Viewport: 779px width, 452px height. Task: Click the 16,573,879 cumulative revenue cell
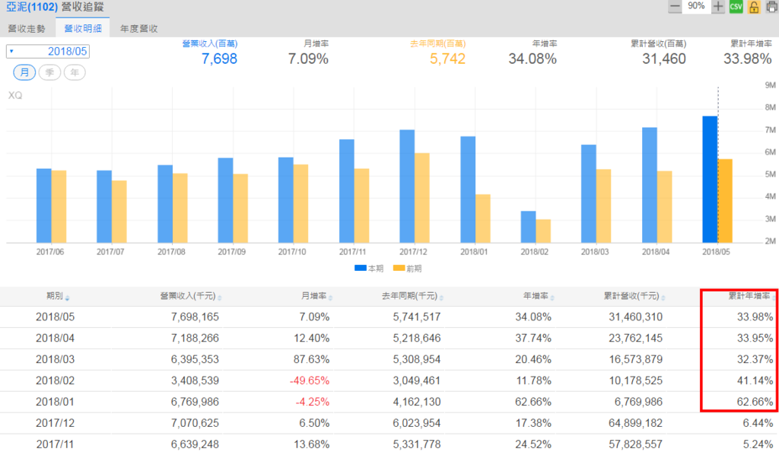pos(635,360)
